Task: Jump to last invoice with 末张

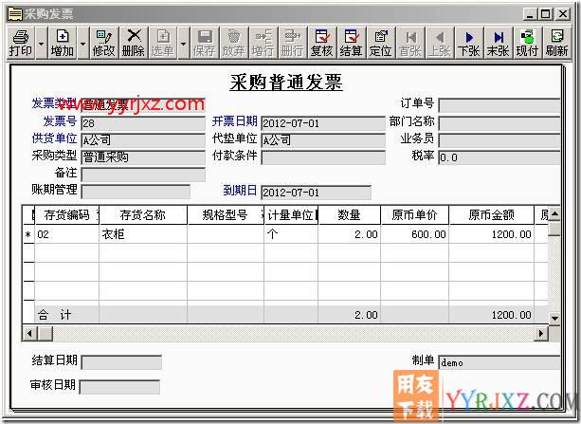Action: (498, 43)
